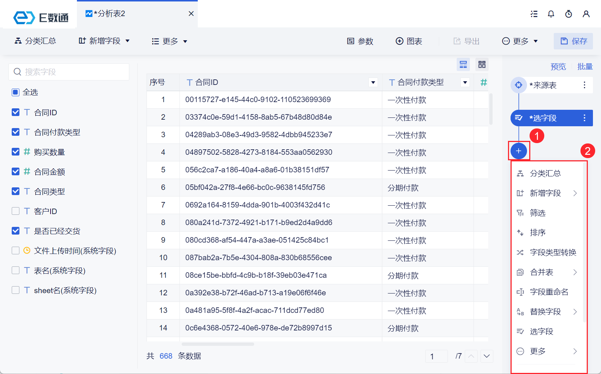
Task: Uncheck the 是否已经交货 field checkbox
Action: point(15,231)
